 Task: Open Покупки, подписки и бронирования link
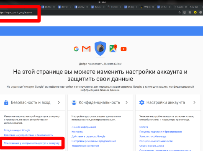(x=160, y=132)
